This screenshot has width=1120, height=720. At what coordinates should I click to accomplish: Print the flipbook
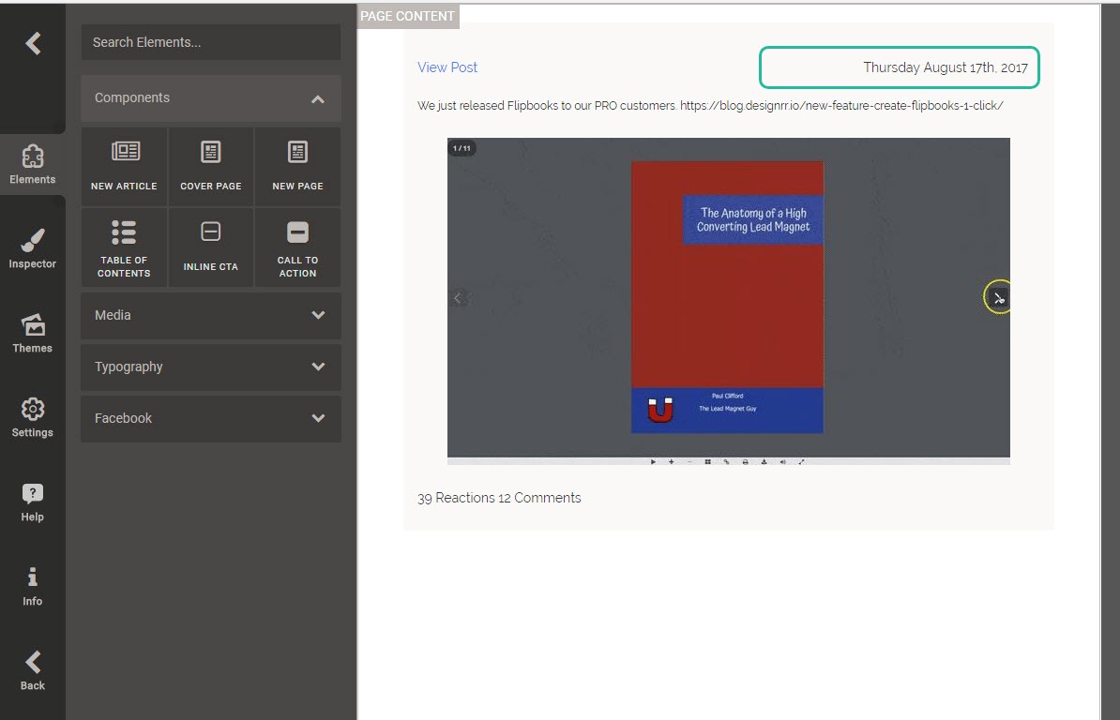(x=745, y=461)
